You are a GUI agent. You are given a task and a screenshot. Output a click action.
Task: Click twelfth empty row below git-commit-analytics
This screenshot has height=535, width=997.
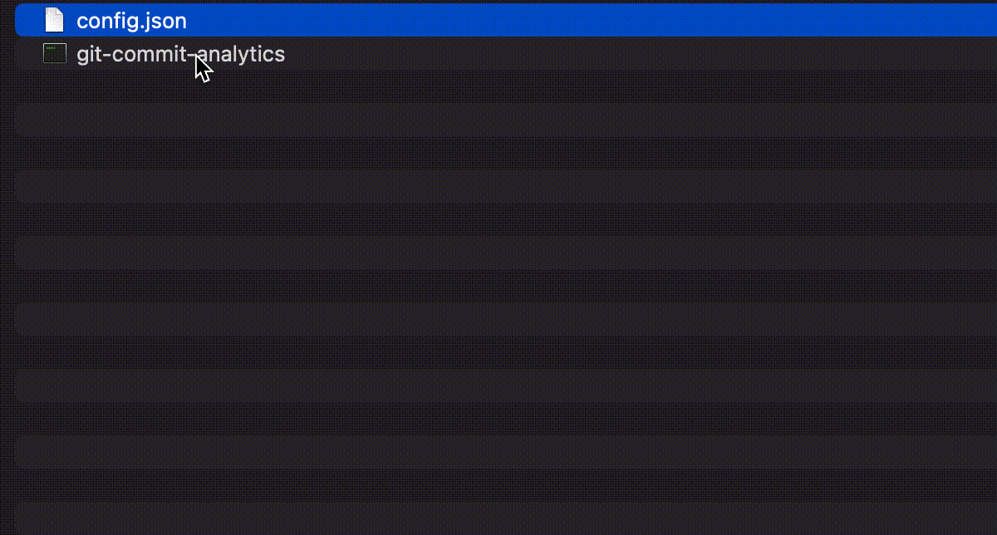tap(506, 453)
